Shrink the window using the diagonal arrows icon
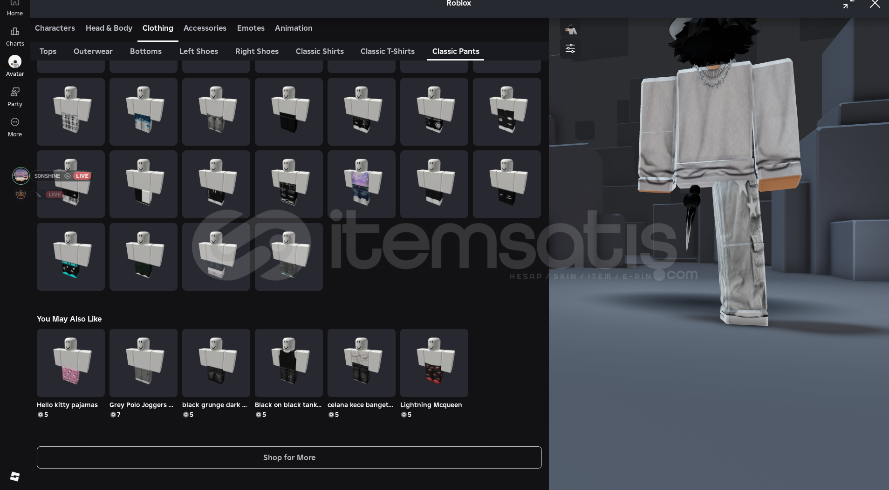The image size is (889, 490). pos(848,4)
